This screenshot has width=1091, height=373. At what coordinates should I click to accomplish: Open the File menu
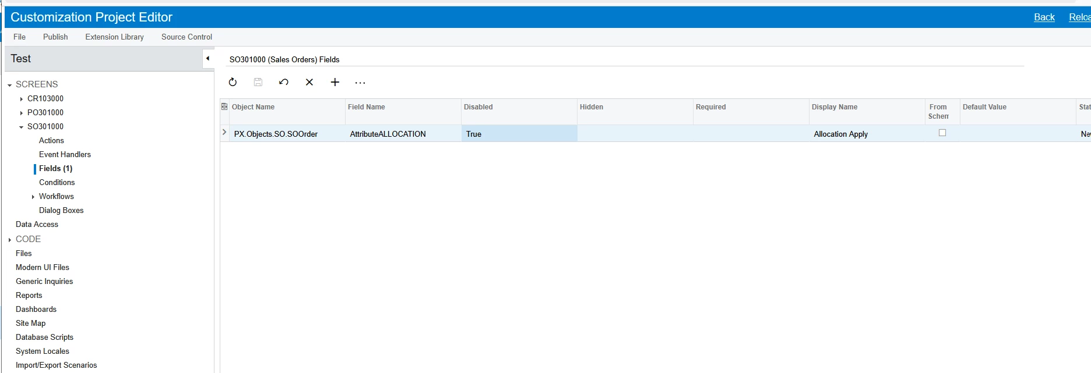point(19,37)
